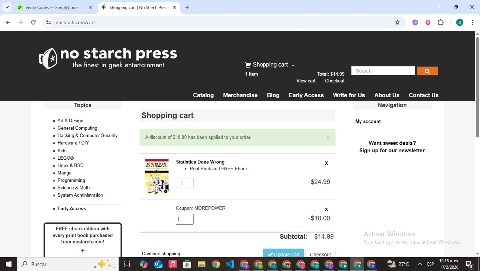Remove the MOREPOWER coupon with its X
480x271 pixels.
(x=326, y=210)
